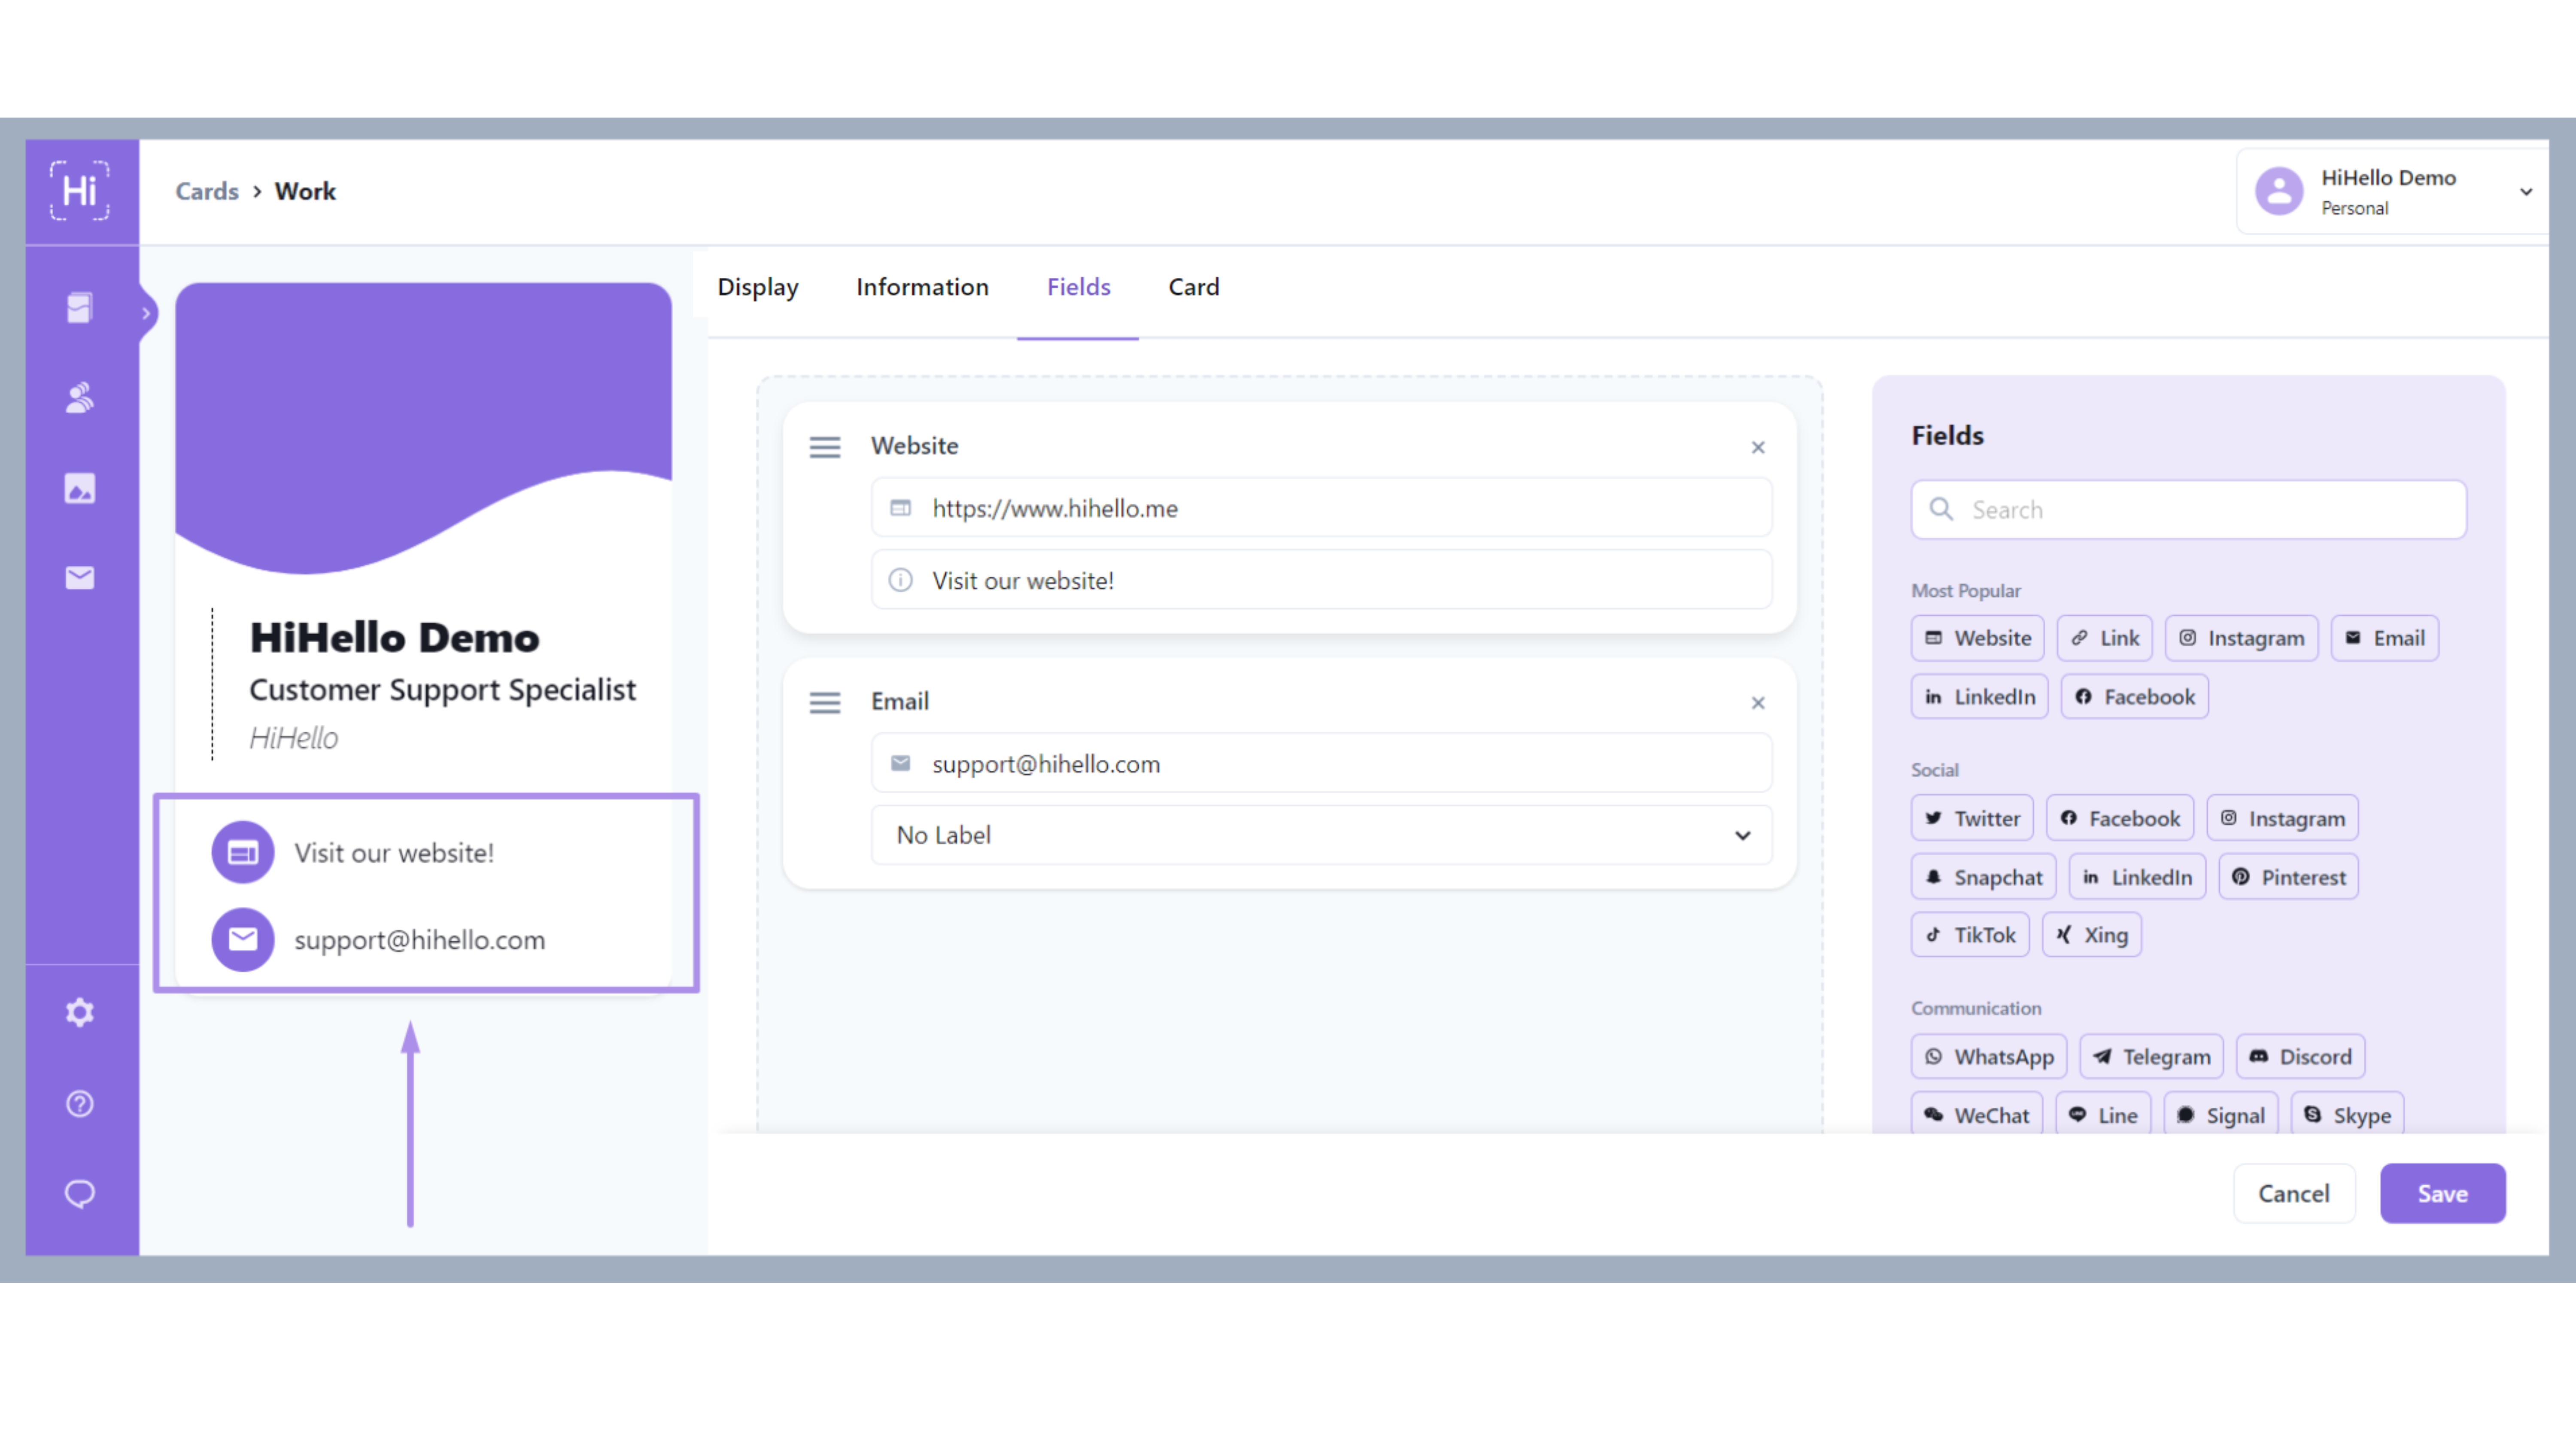This screenshot has width=2576, height=1449.
Task: Add Instagram from Most Popular
Action: pos(2241,638)
